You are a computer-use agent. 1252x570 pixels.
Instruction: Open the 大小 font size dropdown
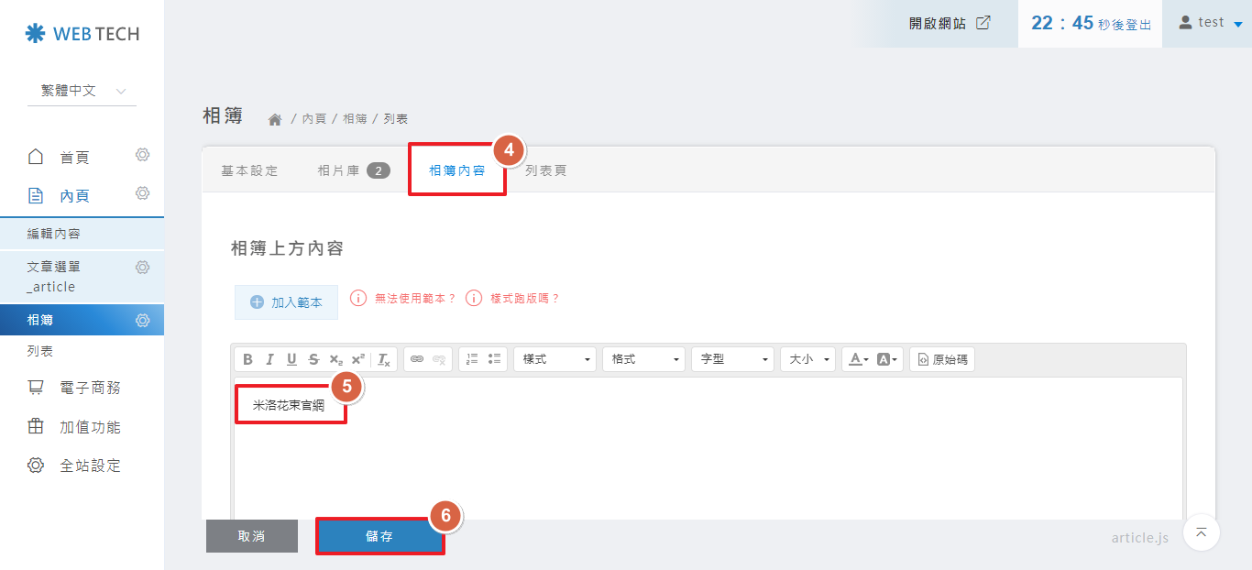tap(807, 359)
